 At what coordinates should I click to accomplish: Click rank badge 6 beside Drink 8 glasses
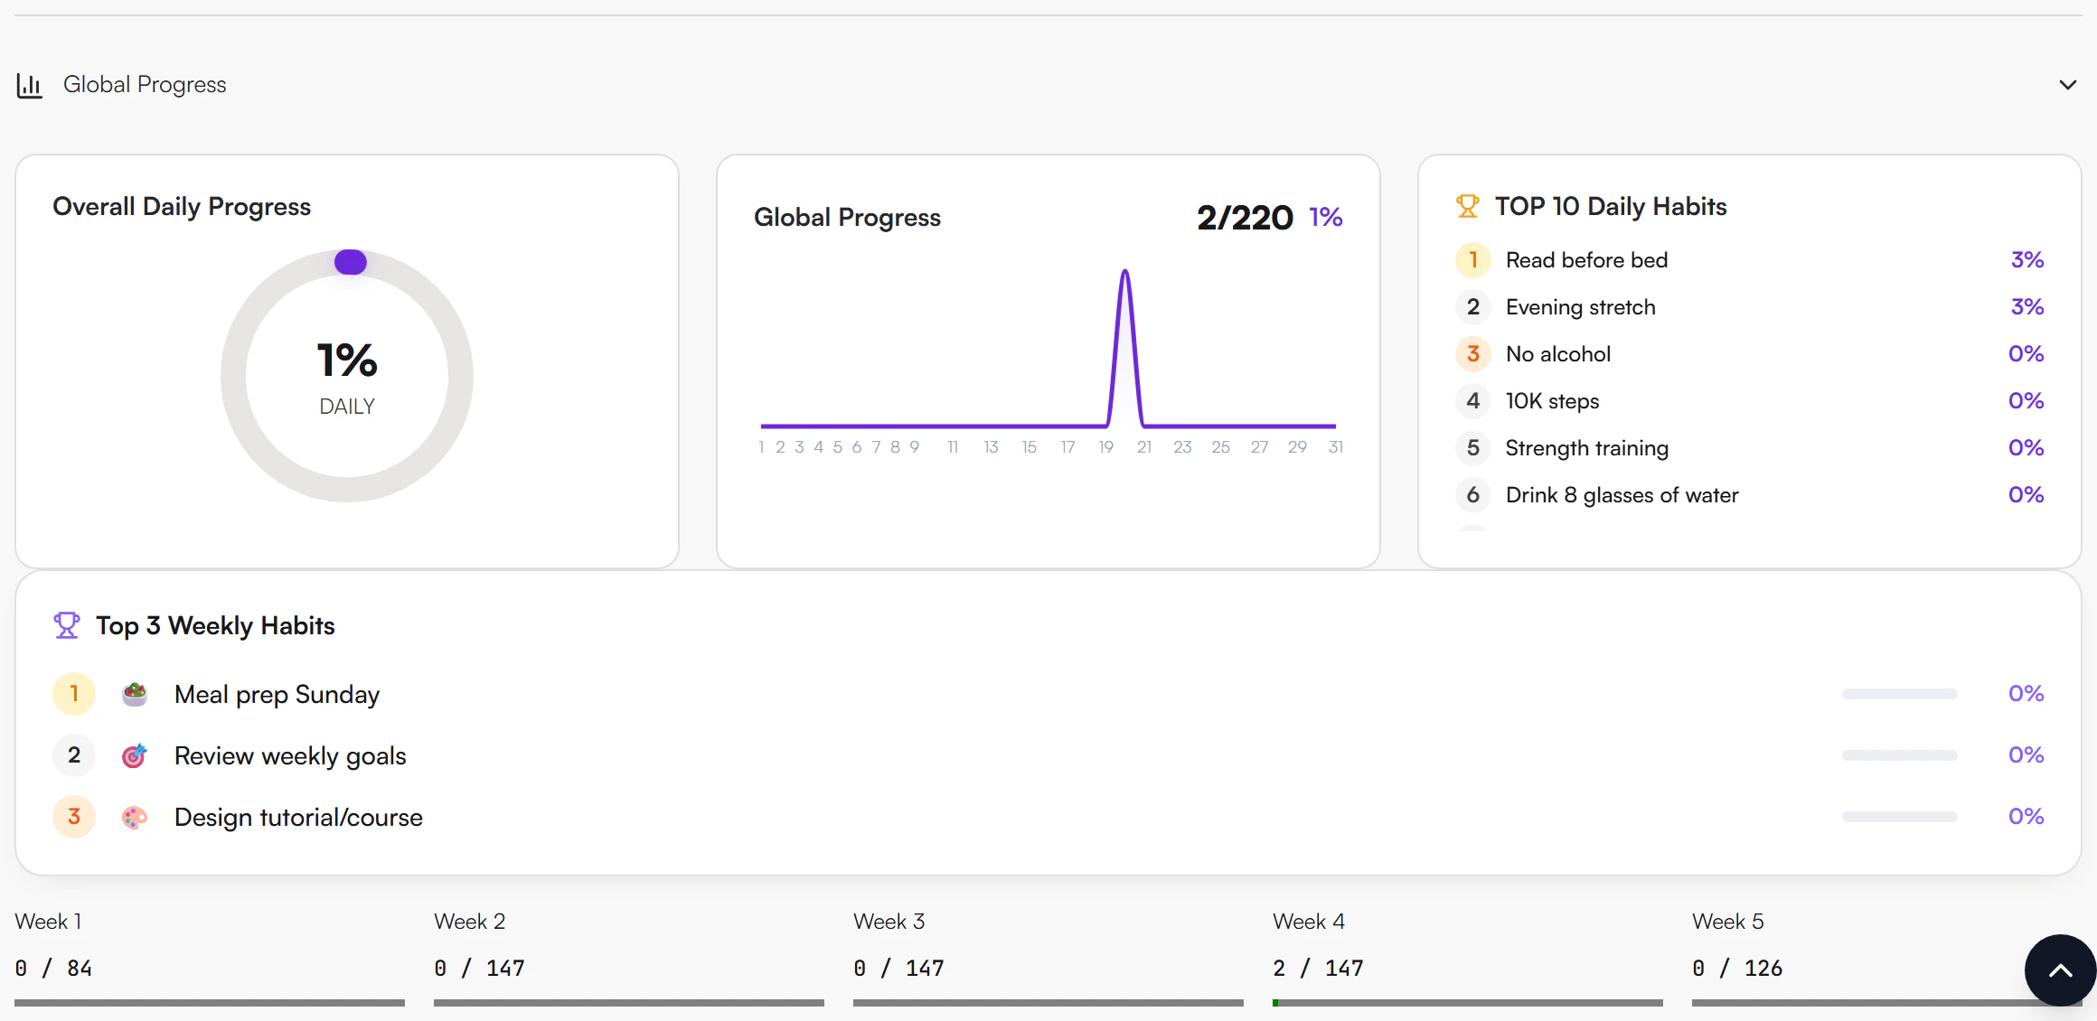coord(1473,495)
